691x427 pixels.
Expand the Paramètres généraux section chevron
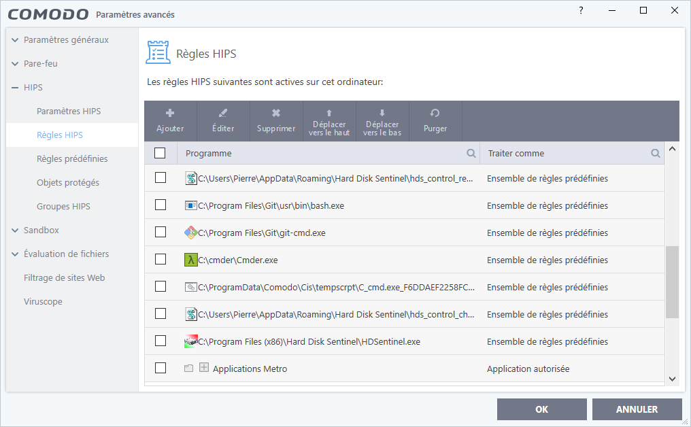(15, 40)
